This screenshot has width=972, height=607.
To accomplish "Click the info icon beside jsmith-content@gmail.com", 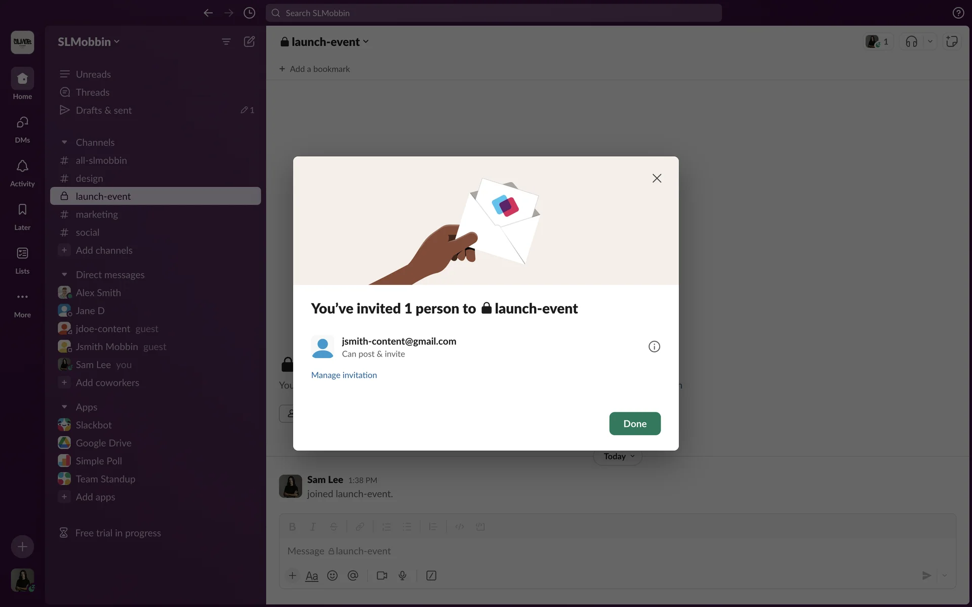I will (654, 346).
